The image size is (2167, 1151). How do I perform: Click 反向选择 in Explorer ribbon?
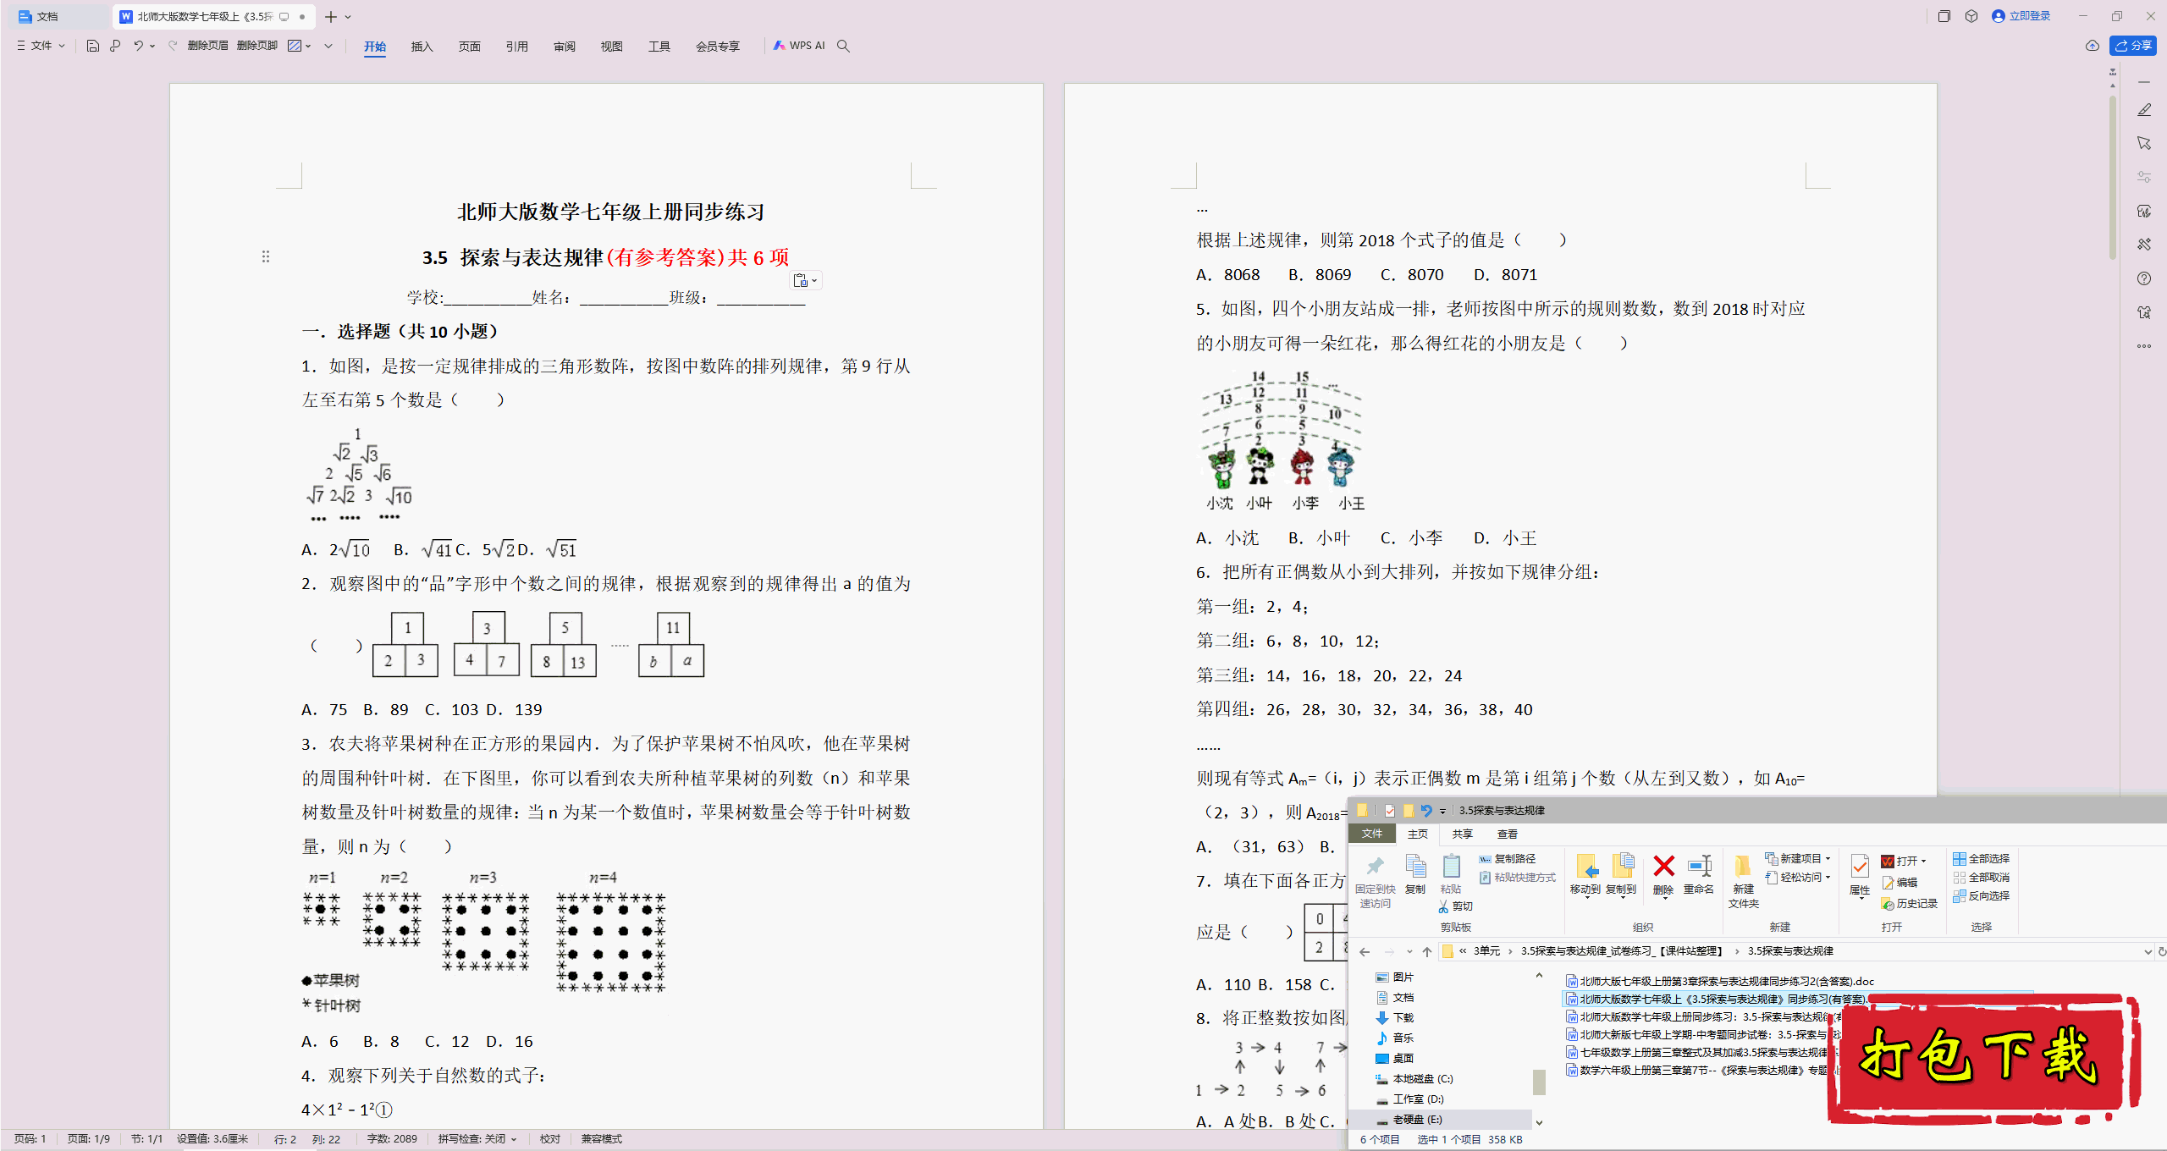(1981, 896)
